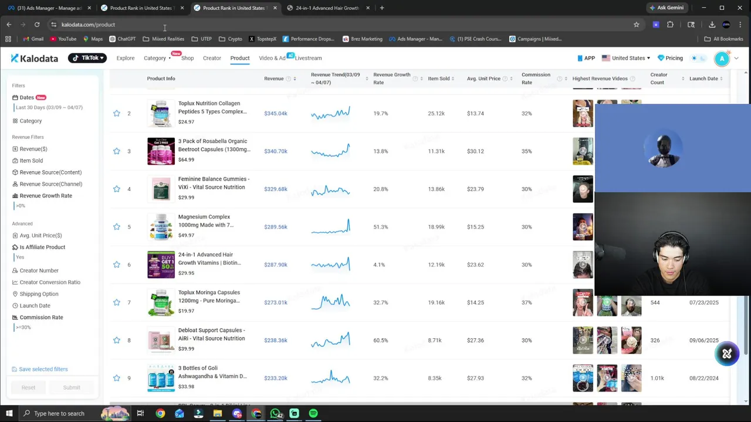Open the APP download link
The height and width of the screenshot is (422, 751).
586,58
